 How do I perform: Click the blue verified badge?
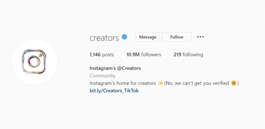125,37
